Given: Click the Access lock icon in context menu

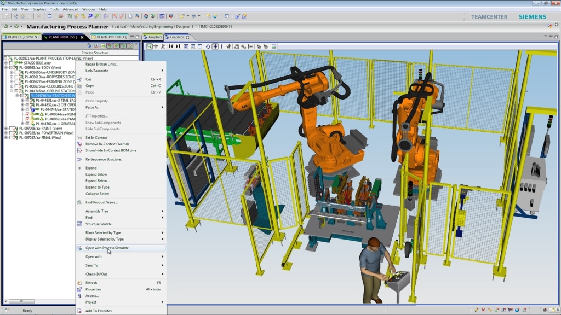Looking at the screenshot, I should (79, 296).
